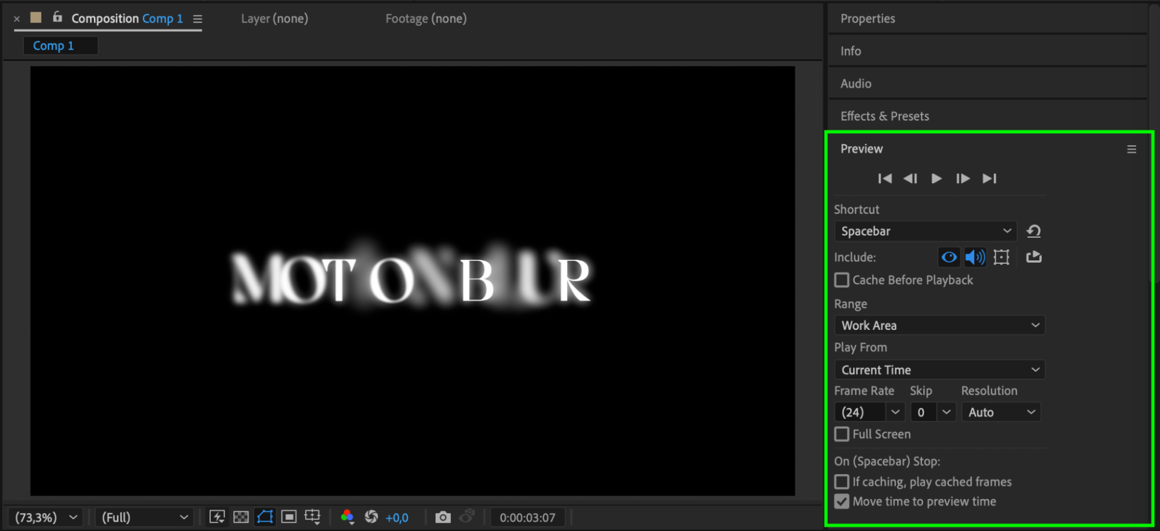Enable Cache Before Playback checkbox

(841, 280)
